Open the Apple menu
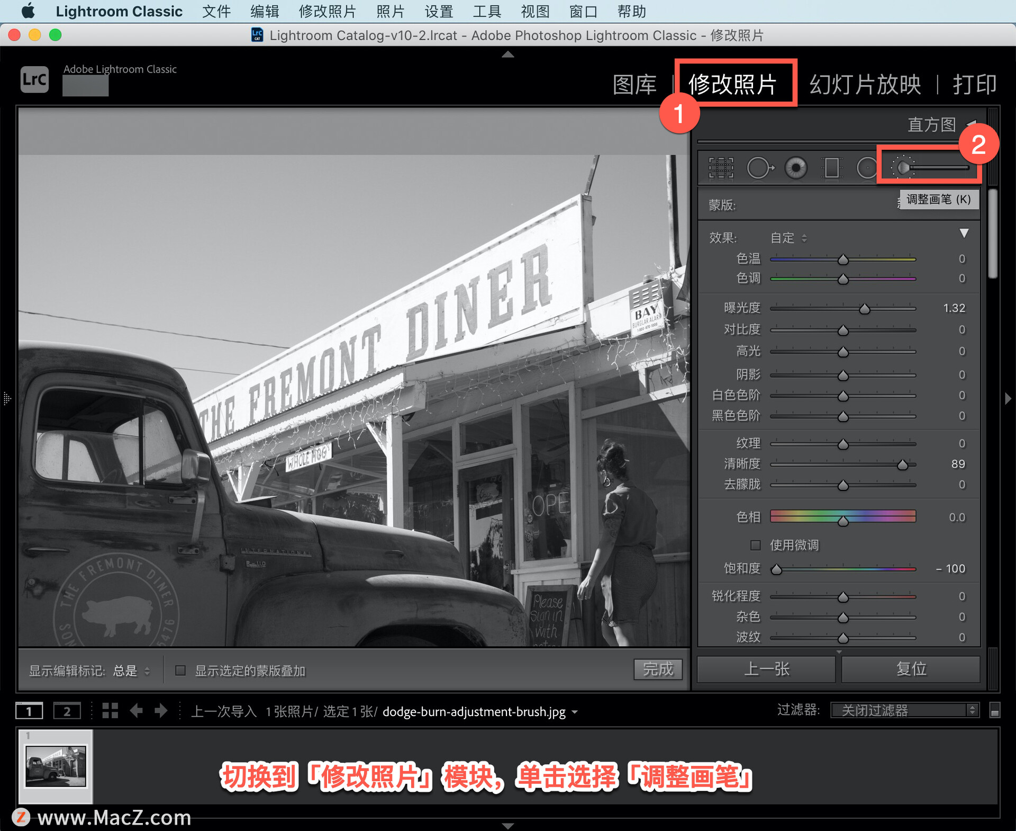Screen dimensions: 1016x831 click(x=28, y=11)
